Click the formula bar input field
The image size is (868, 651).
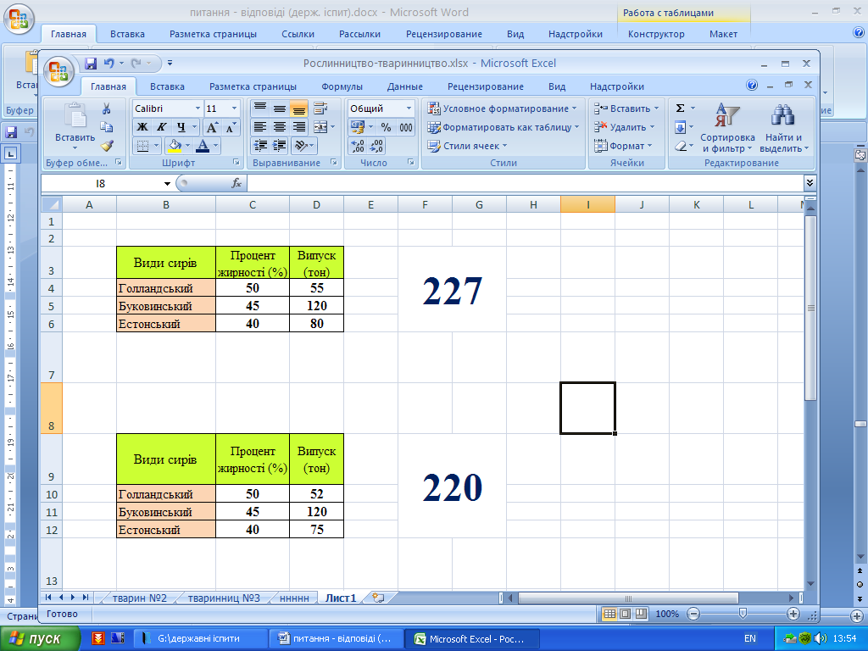point(525,183)
